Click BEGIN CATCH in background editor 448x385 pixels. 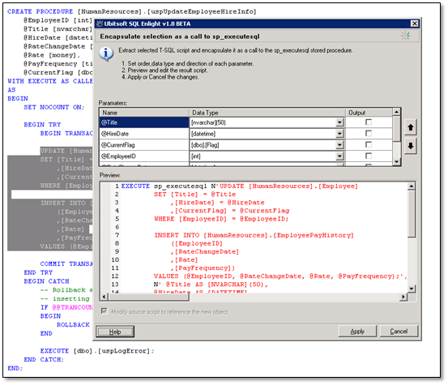coord(46,281)
